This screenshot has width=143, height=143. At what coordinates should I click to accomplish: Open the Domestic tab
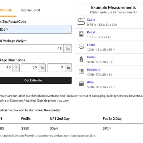[x=6, y=10]
